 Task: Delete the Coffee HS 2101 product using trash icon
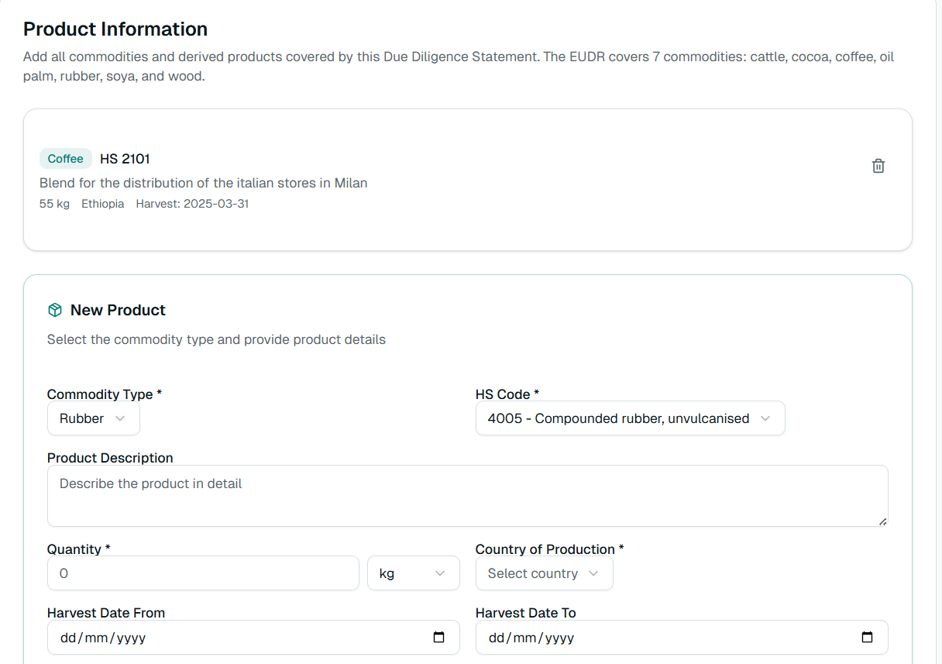pyautogui.click(x=878, y=165)
